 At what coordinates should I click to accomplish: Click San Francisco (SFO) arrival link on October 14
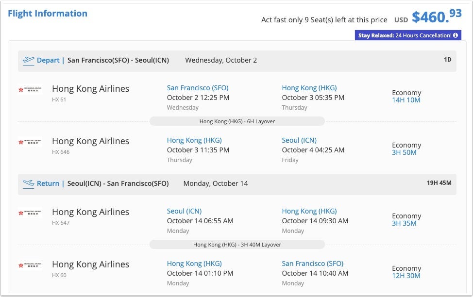312,264
